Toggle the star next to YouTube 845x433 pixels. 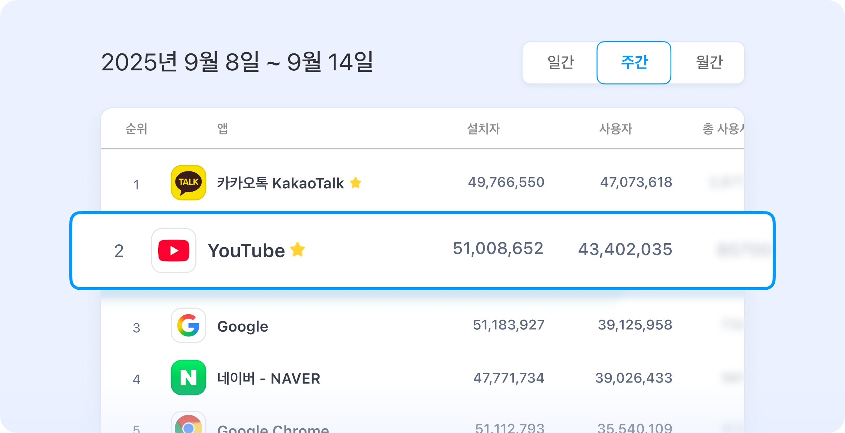pyautogui.click(x=298, y=249)
